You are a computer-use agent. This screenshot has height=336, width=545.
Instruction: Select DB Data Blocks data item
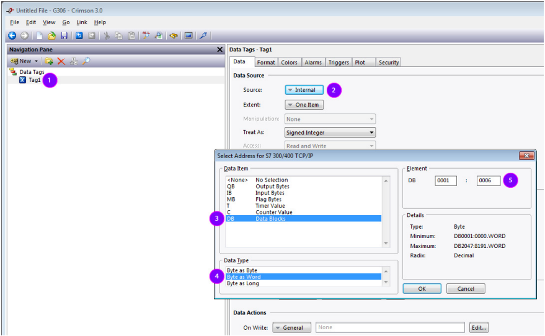303,219
